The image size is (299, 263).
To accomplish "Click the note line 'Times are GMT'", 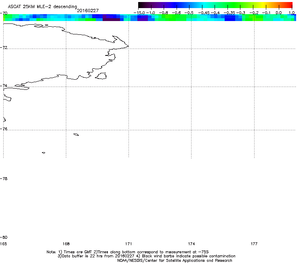I will click(78, 252).
